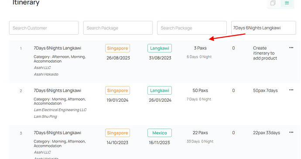Click the date 14/10/2023
The height and width of the screenshot is (159, 301).
click(117, 142)
